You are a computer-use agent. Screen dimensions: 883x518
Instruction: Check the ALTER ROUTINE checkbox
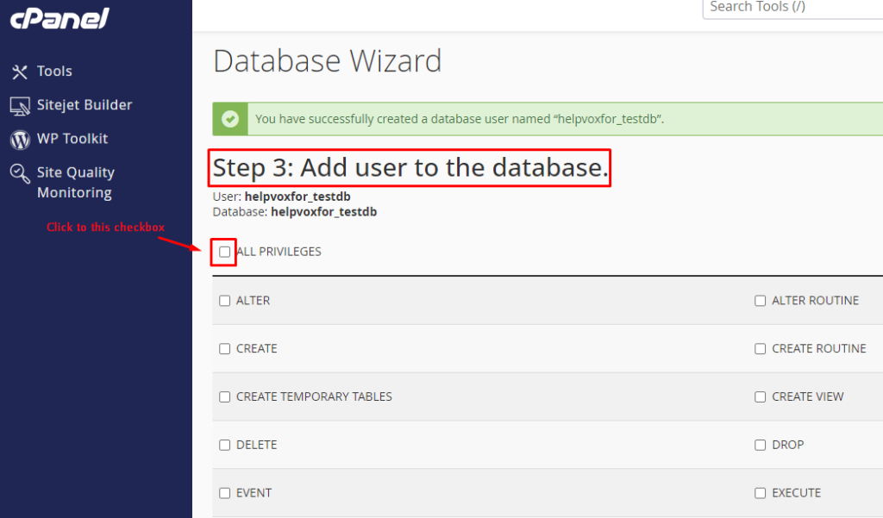pyautogui.click(x=761, y=301)
